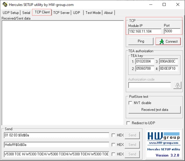
Task: Click TEA key field 1 with 01020304
Action: click(145, 61)
